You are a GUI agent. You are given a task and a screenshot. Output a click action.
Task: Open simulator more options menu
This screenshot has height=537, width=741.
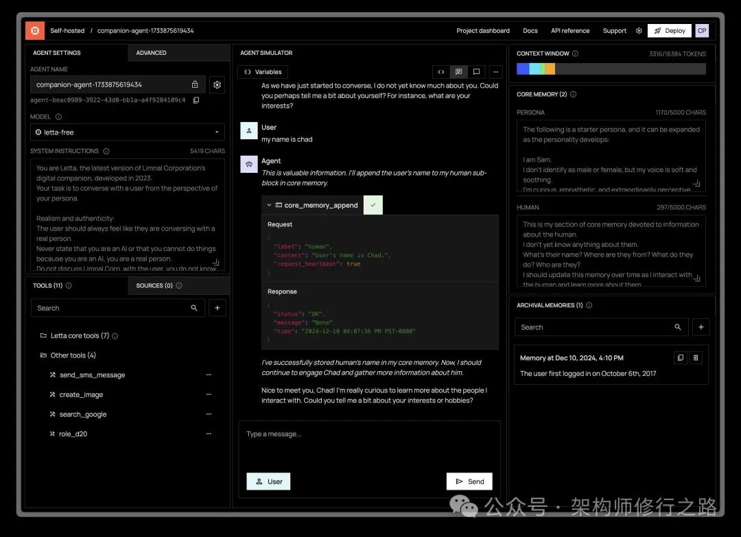[496, 72]
